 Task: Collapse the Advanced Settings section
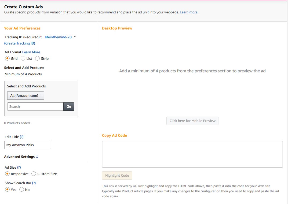point(38,157)
